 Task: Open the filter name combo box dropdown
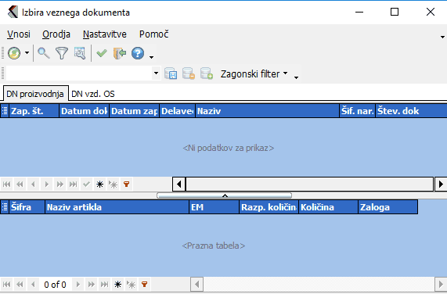coord(156,73)
